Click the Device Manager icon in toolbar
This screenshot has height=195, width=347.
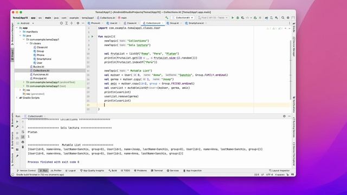[x=271, y=18]
